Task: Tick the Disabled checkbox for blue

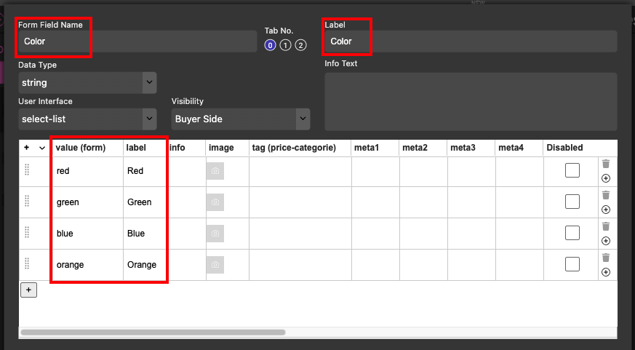Action: (572, 233)
